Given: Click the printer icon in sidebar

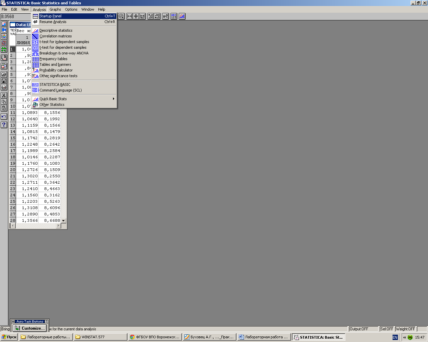Looking at the screenshot, I should pyautogui.click(x=4, y=87).
